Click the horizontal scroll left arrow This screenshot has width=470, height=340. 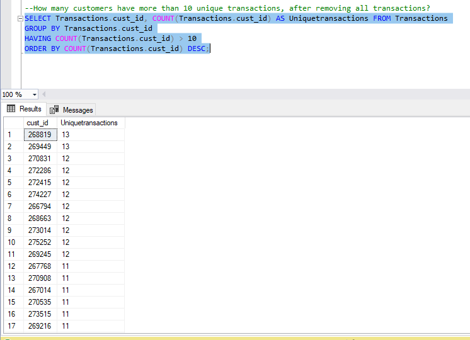(x=43, y=94)
